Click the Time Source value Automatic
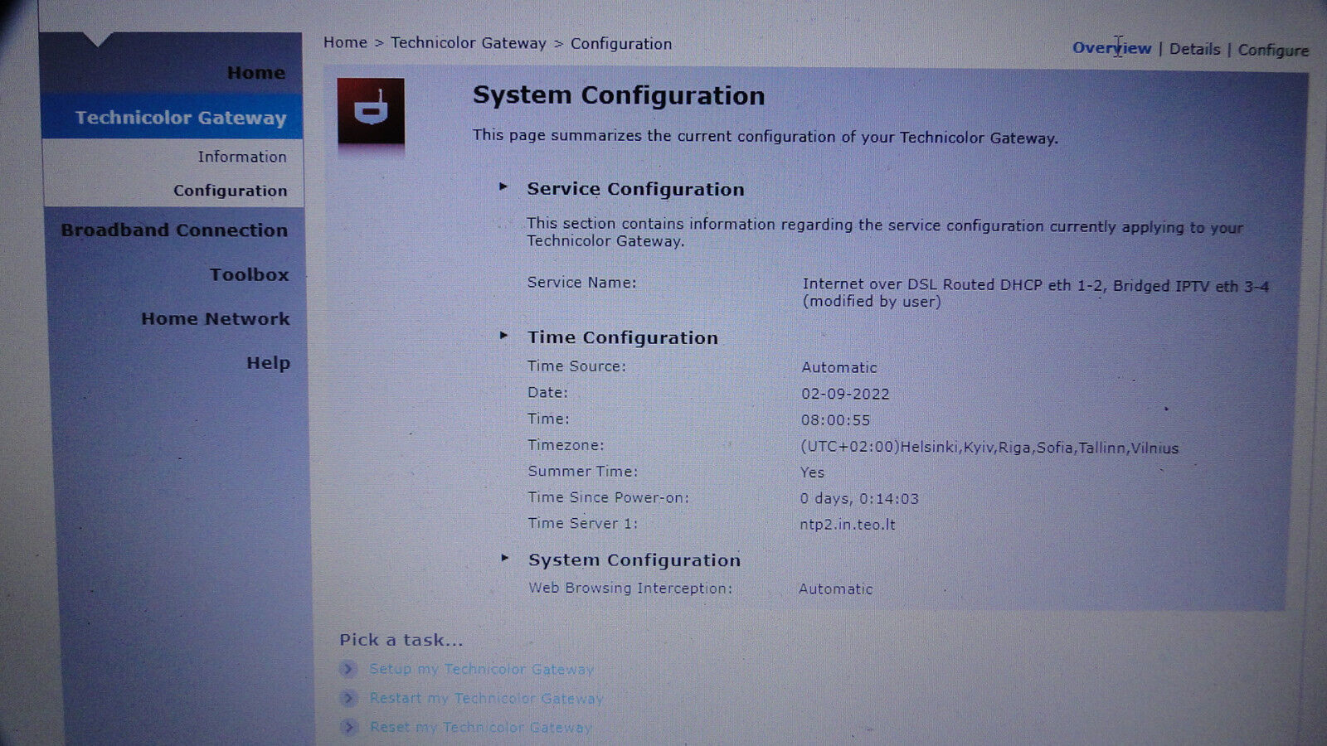 coord(839,367)
